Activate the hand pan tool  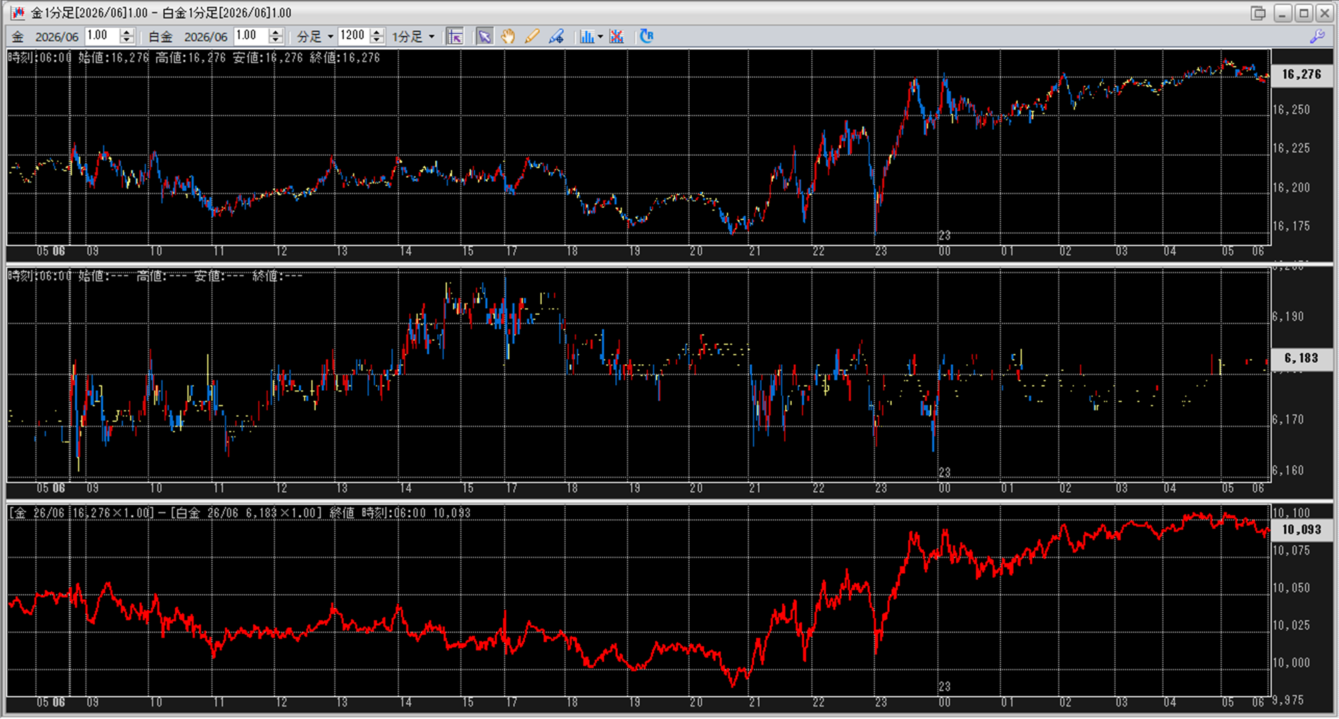[508, 37]
